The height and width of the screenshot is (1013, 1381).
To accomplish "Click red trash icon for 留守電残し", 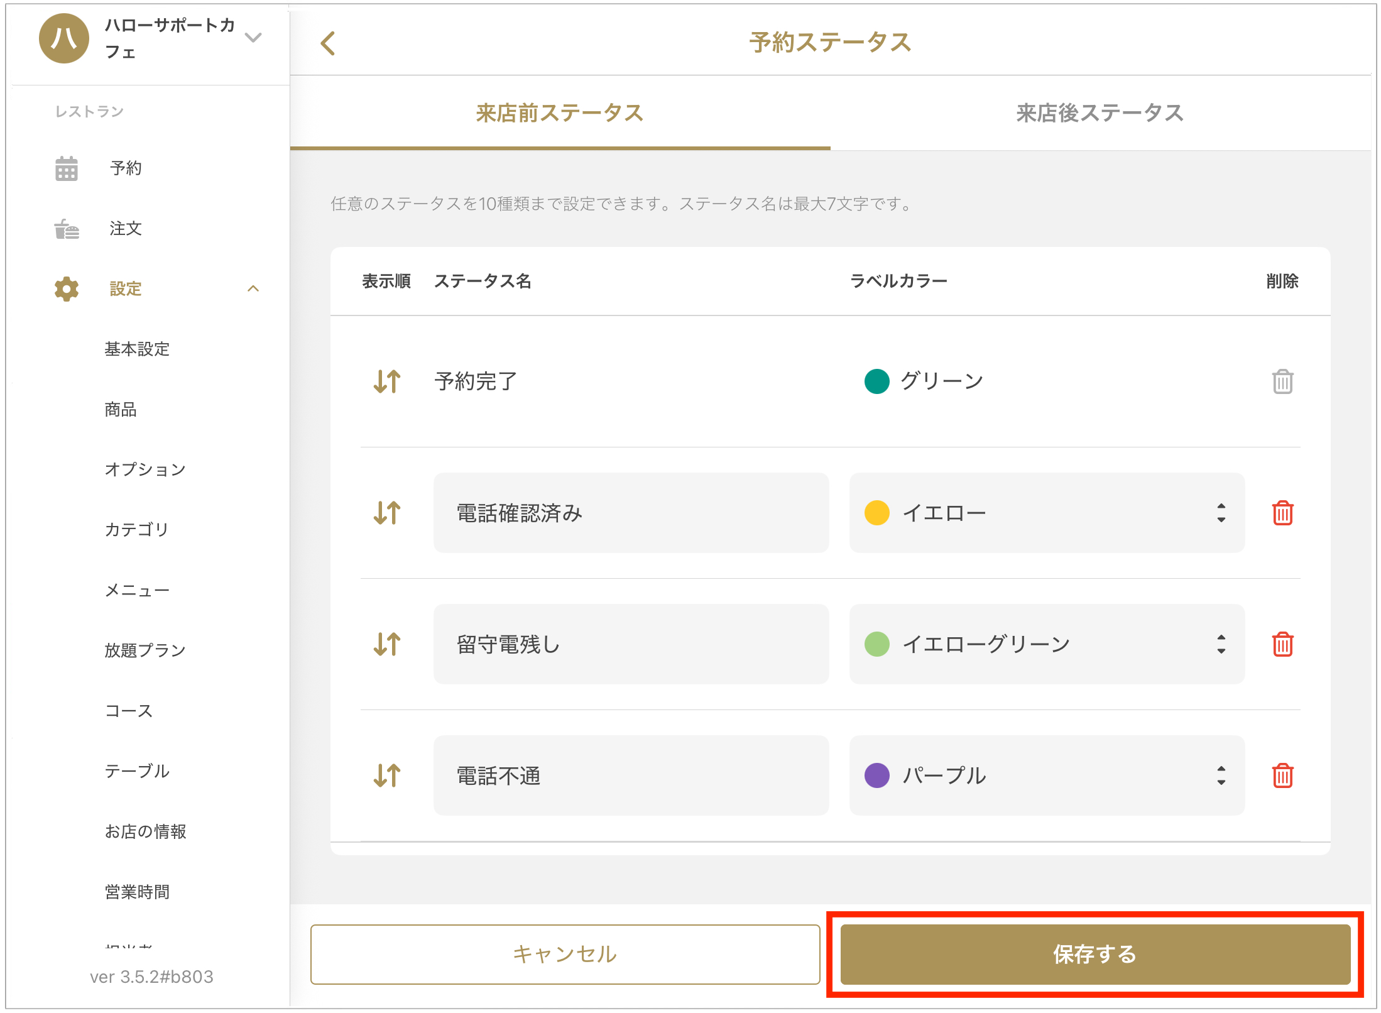I will 1282,644.
